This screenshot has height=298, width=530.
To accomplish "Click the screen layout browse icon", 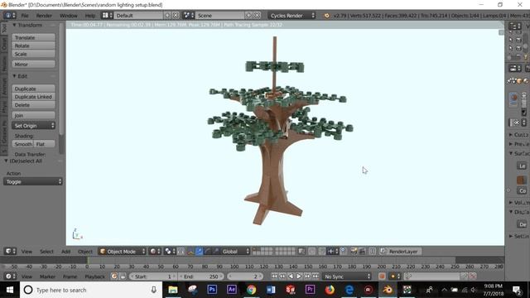I will point(107,16).
